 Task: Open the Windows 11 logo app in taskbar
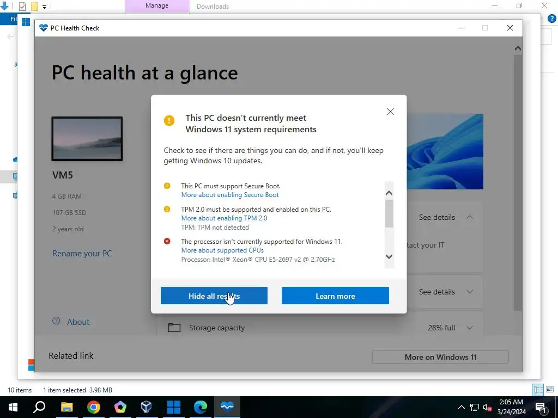pos(174,407)
